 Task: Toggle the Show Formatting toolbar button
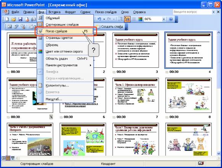(127, 19)
